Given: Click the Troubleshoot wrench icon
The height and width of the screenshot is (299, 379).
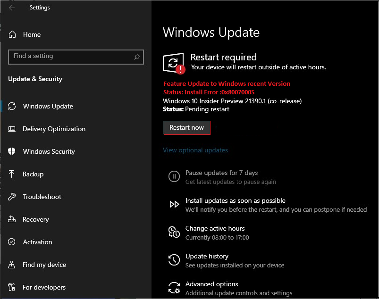Looking at the screenshot, I should 12,197.
